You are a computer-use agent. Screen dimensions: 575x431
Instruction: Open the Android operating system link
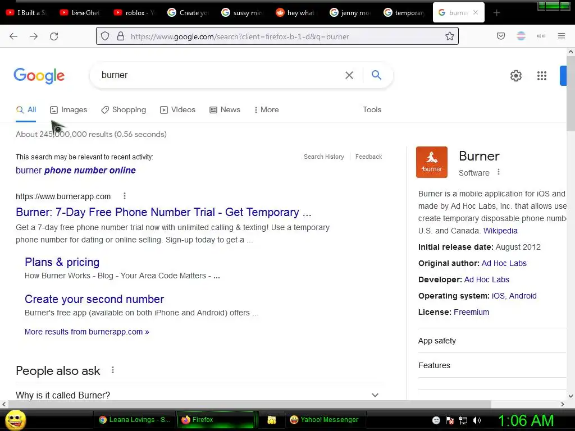coord(523,296)
